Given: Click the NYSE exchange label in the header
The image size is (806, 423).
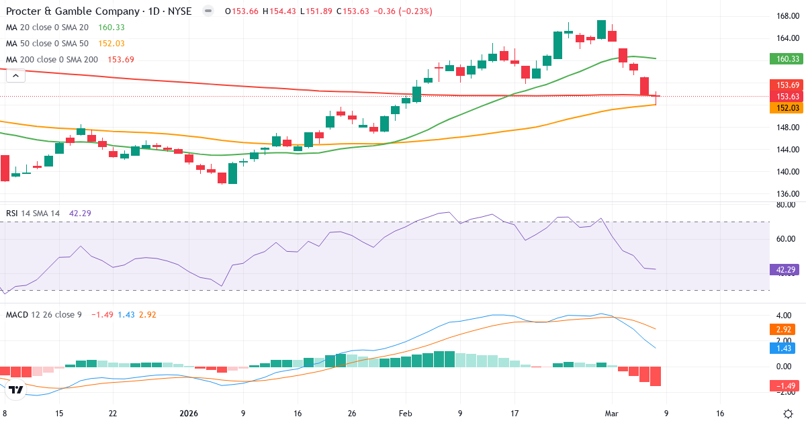Looking at the screenshot, I should click(181, 11).
